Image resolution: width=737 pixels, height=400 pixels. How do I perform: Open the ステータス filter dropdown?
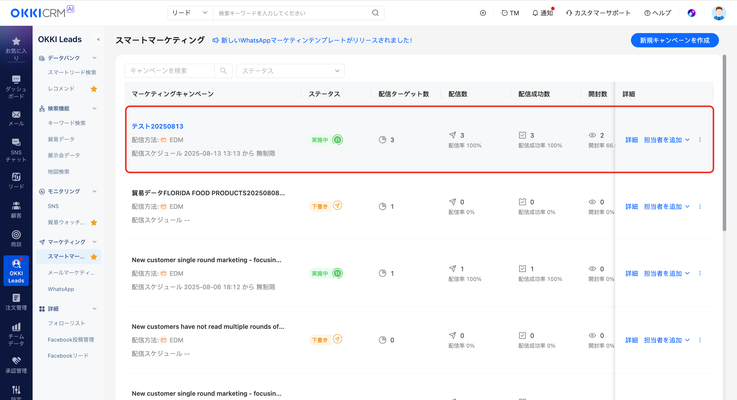point(290,71)
